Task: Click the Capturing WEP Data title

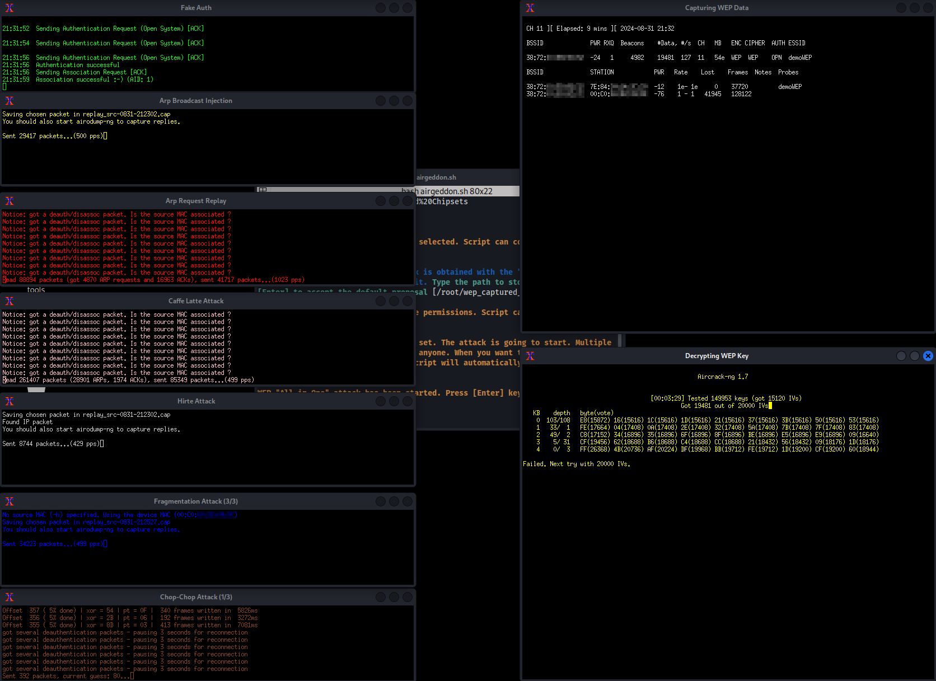Action: (717, 8)
